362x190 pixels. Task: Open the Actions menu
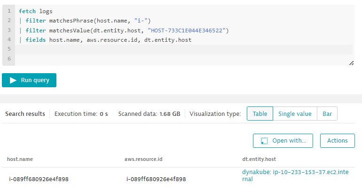[x=337, y=140]
